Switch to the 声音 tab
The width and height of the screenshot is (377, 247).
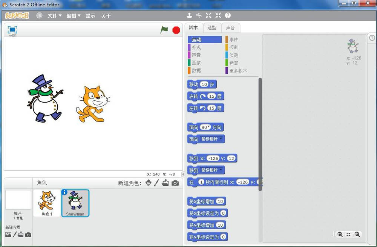pyautogui.click(x=230, y=28)
